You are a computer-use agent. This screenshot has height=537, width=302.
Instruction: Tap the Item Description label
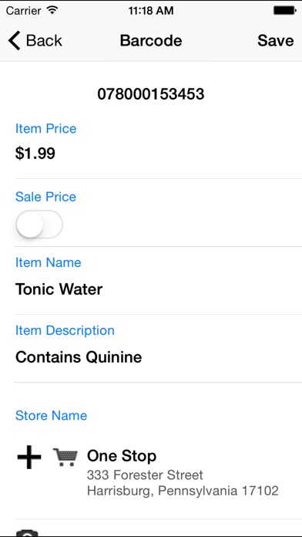[x=65, y=331]
